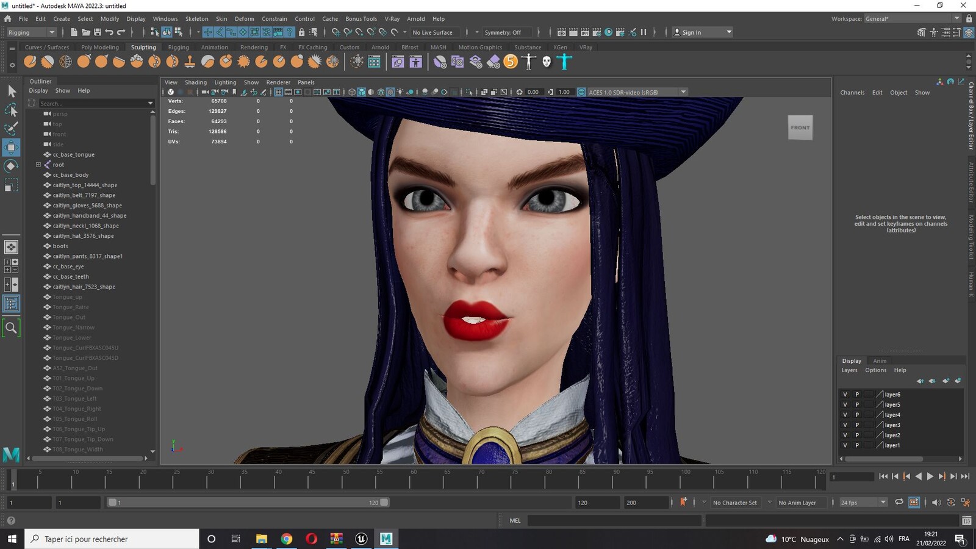Toggle wireframe cube in viewport toolbar
The height and width of the screenshot is (549, 976).
tap(352, 92)
